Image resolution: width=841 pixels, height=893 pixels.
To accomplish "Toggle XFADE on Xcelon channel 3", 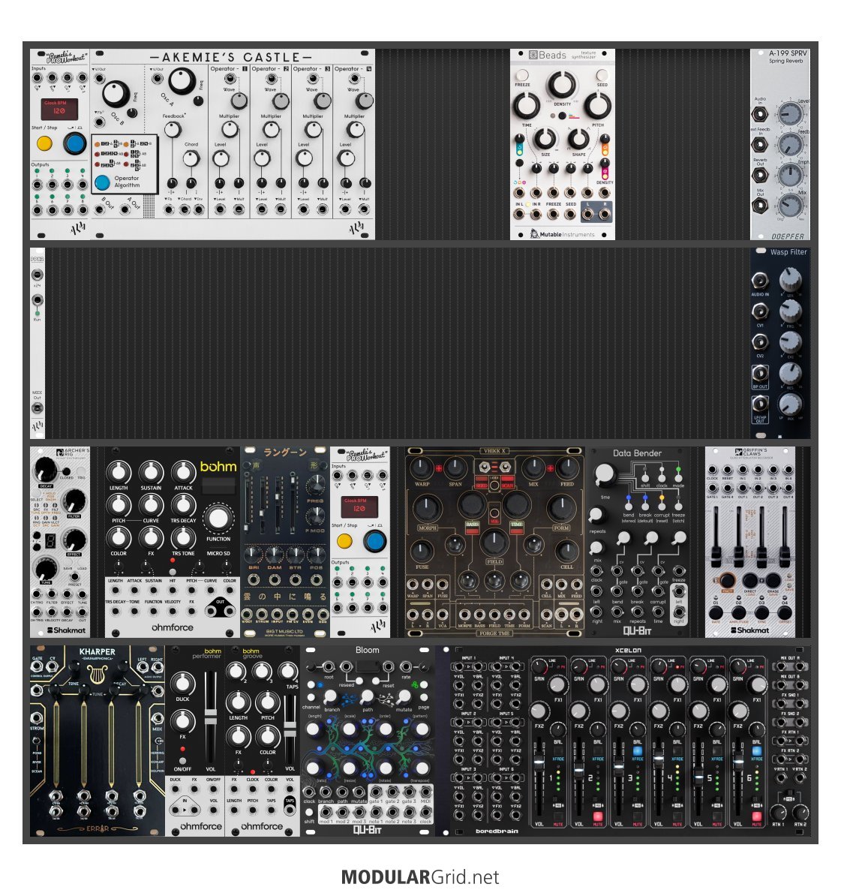I will click(x=638, y=751).
